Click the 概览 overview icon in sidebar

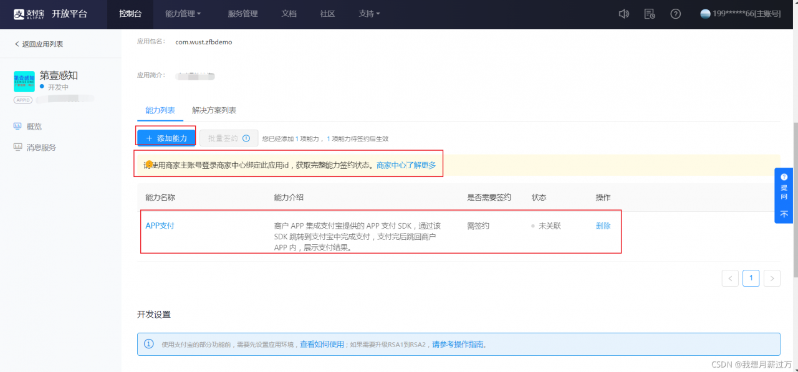pyautogui.click(x=17, y=126)
